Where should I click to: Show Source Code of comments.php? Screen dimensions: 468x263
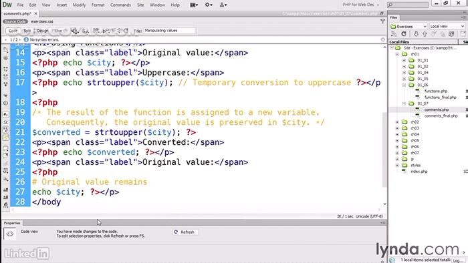click(x=15, y=21)
